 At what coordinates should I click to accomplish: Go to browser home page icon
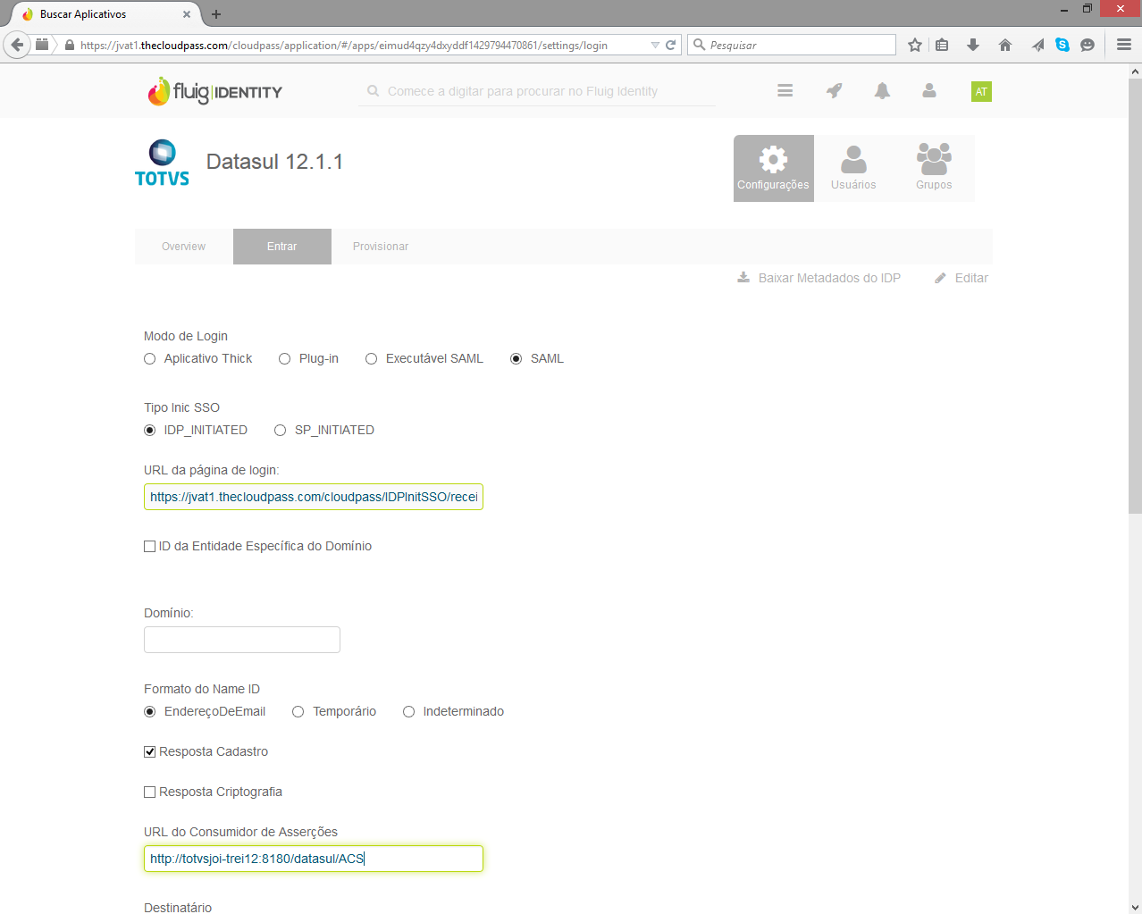pyautogui.click(x=1005, y=45)
